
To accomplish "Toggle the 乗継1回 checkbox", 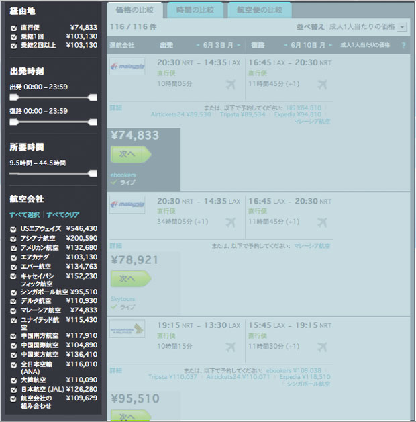I will tap(13, 37).
